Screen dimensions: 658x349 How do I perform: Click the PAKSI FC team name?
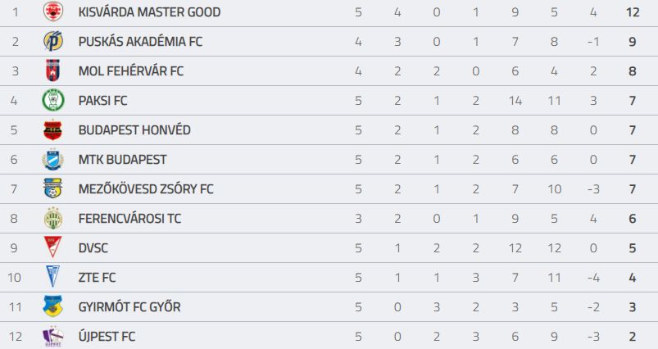pos(102,101)
